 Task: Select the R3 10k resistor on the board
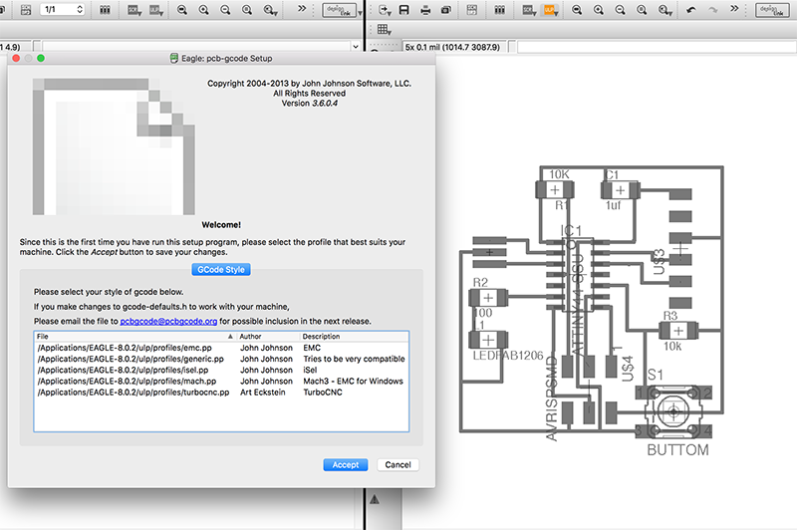click(678, 331)
